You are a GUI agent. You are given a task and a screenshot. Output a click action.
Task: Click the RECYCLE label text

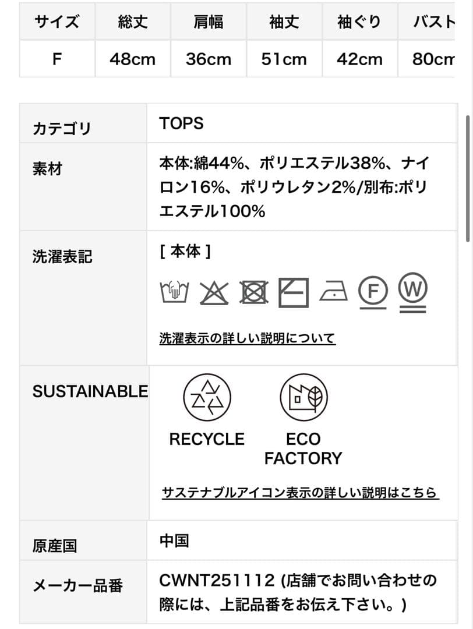click(207, 439)
